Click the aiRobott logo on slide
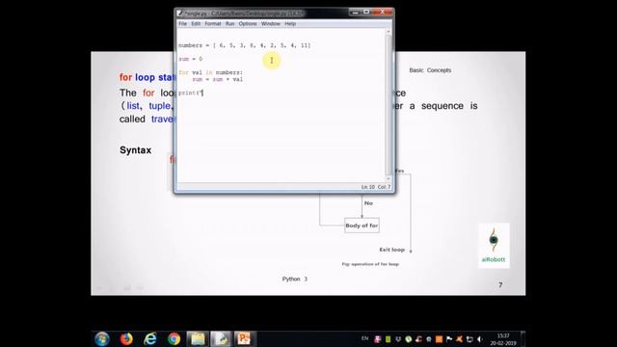Image resolution: width=617 pixels, height=347 pixels. tap(494, 246)
